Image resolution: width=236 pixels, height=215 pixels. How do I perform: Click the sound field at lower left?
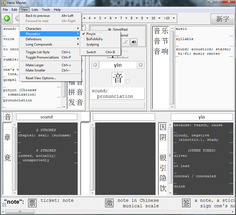46,117
